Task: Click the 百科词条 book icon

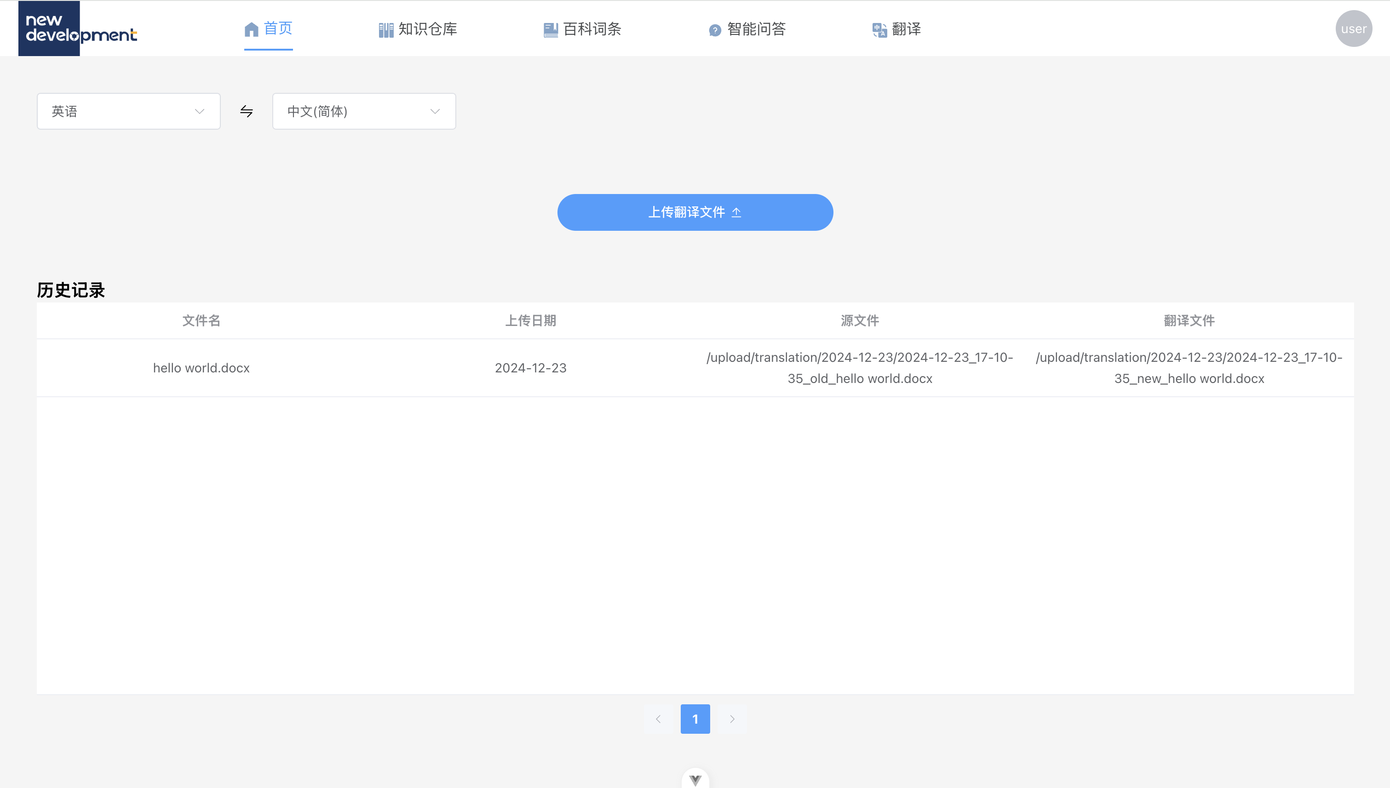Action: (x=550, y=29)
